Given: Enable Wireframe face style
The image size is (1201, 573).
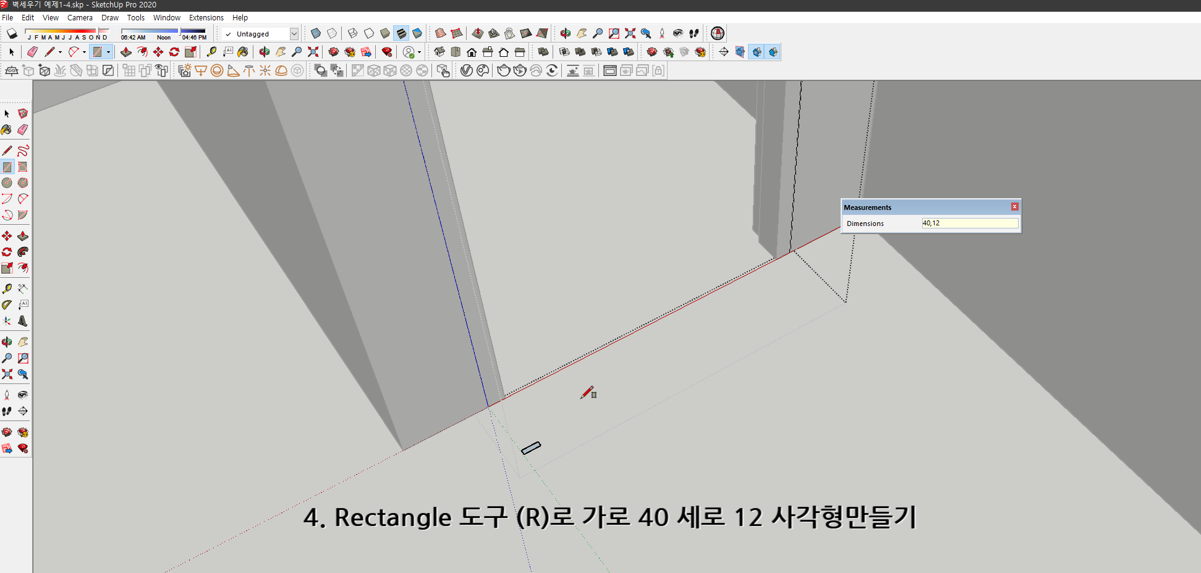Looking at the screenshot, I should (353, 33).
